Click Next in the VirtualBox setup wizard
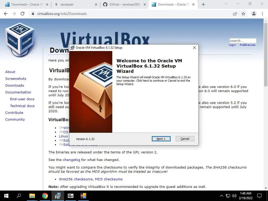This screenshot has width=268, height=201. pos(161,139)
